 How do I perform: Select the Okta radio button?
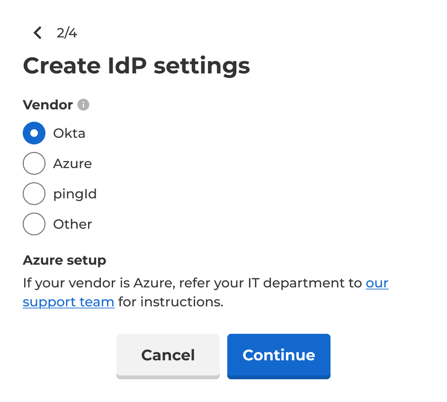tap(34, 133)
